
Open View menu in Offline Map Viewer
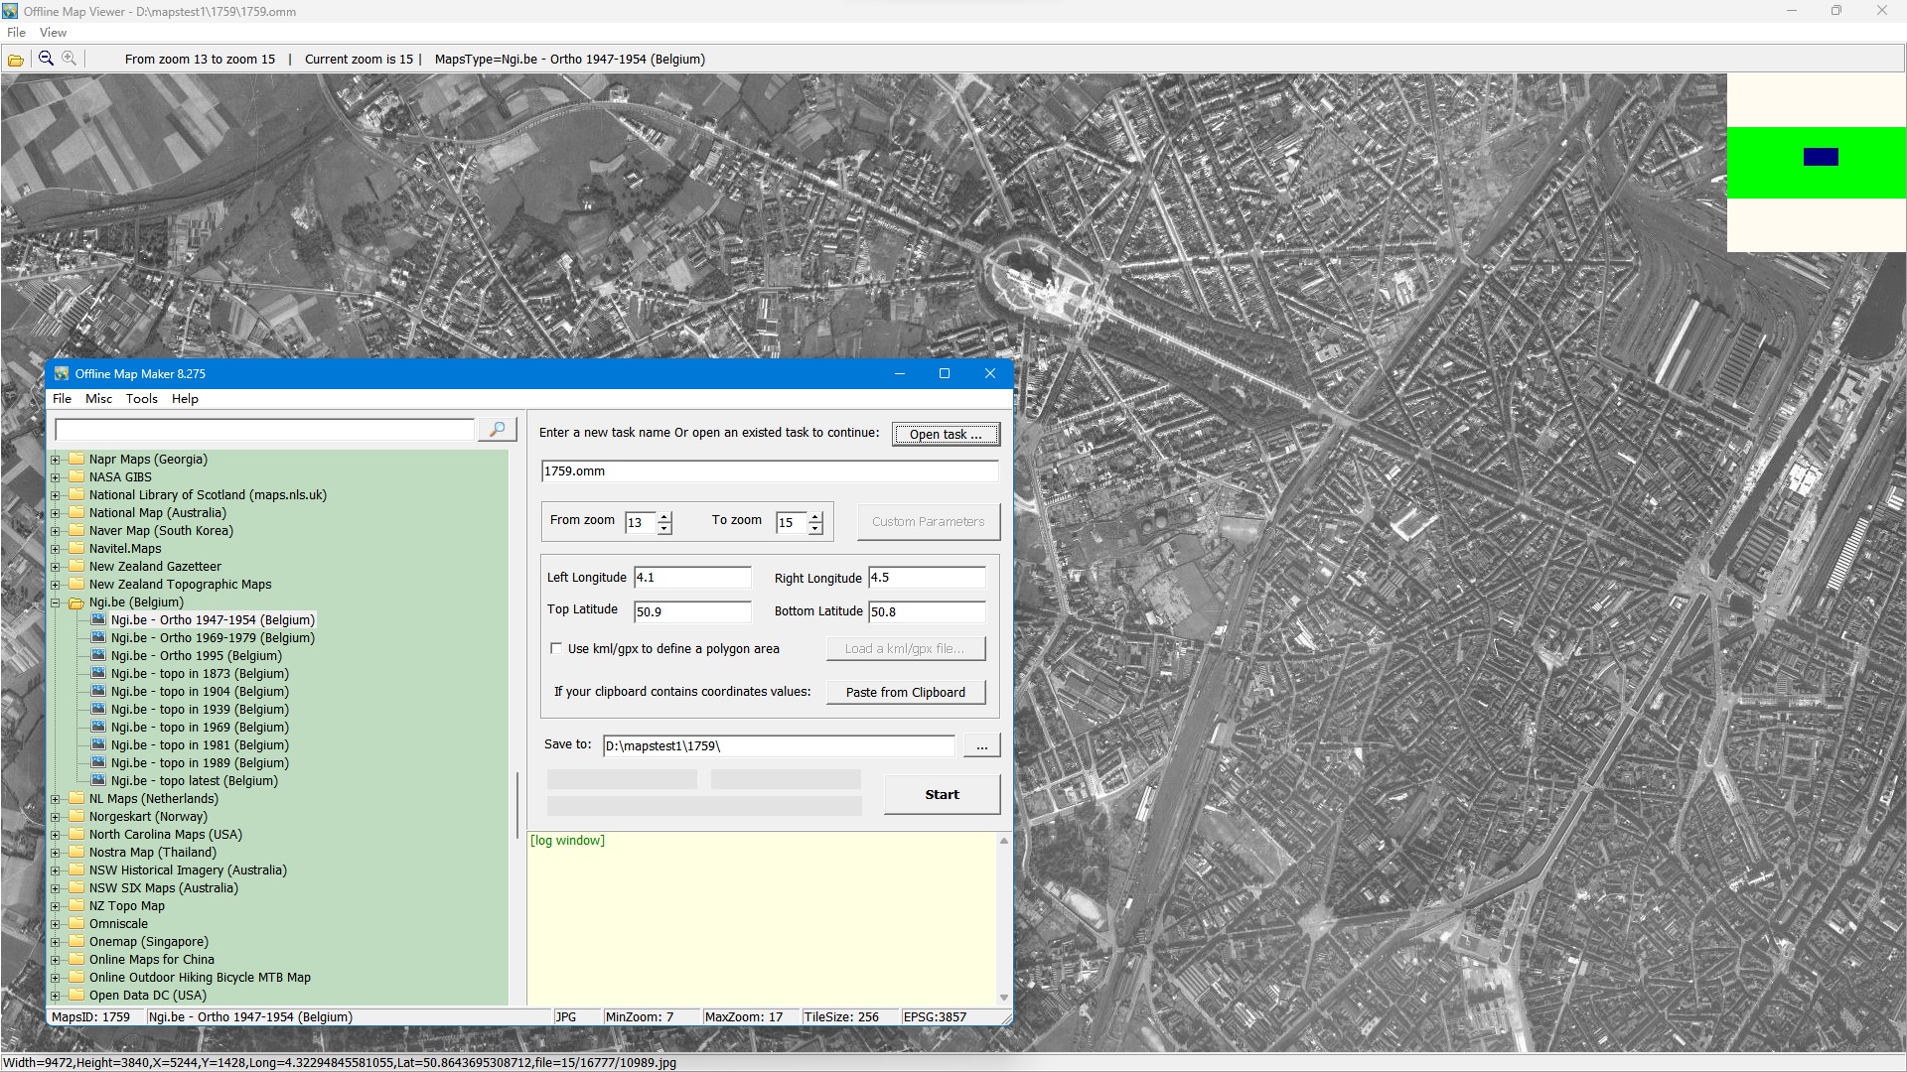click(x=53, y=32)
